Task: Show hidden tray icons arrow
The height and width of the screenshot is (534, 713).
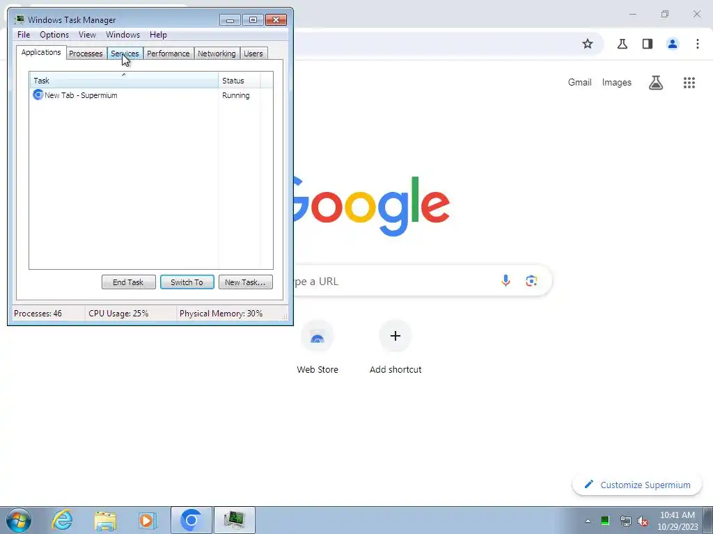Action: (x=588, y=521)
